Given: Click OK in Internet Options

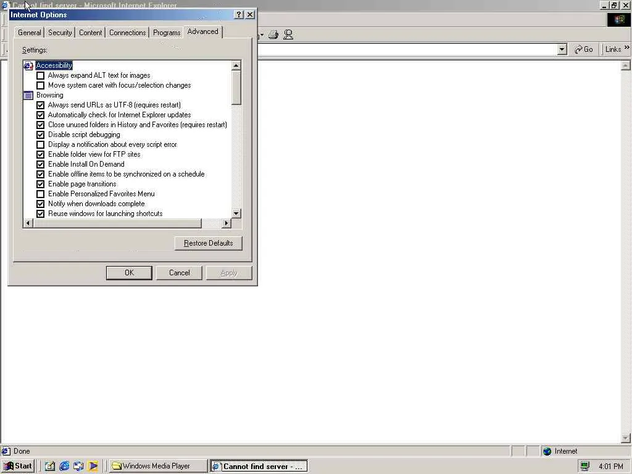Looking at the screenshot, I should click(x=129, y=273).
